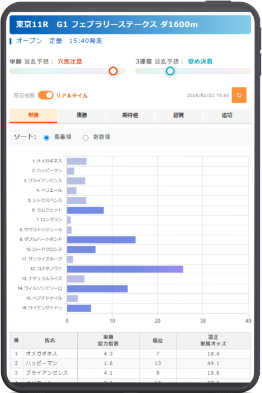
Task: Click the 10. ロードクロンヌ chart bar
Action: tap(81, 250)
